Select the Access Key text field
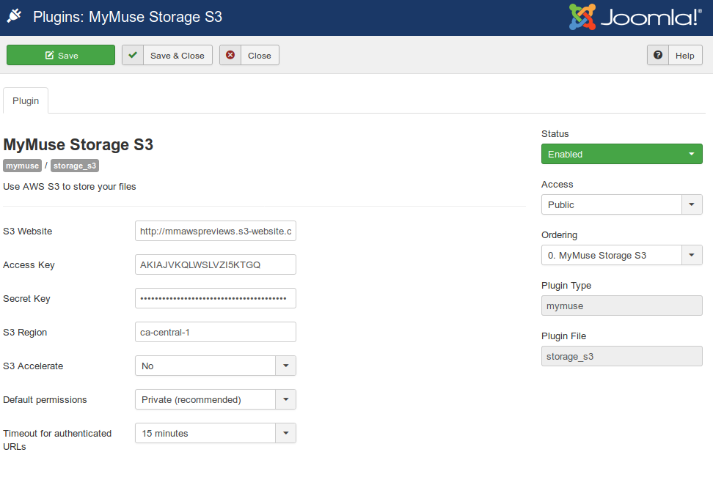 [215, 264]
